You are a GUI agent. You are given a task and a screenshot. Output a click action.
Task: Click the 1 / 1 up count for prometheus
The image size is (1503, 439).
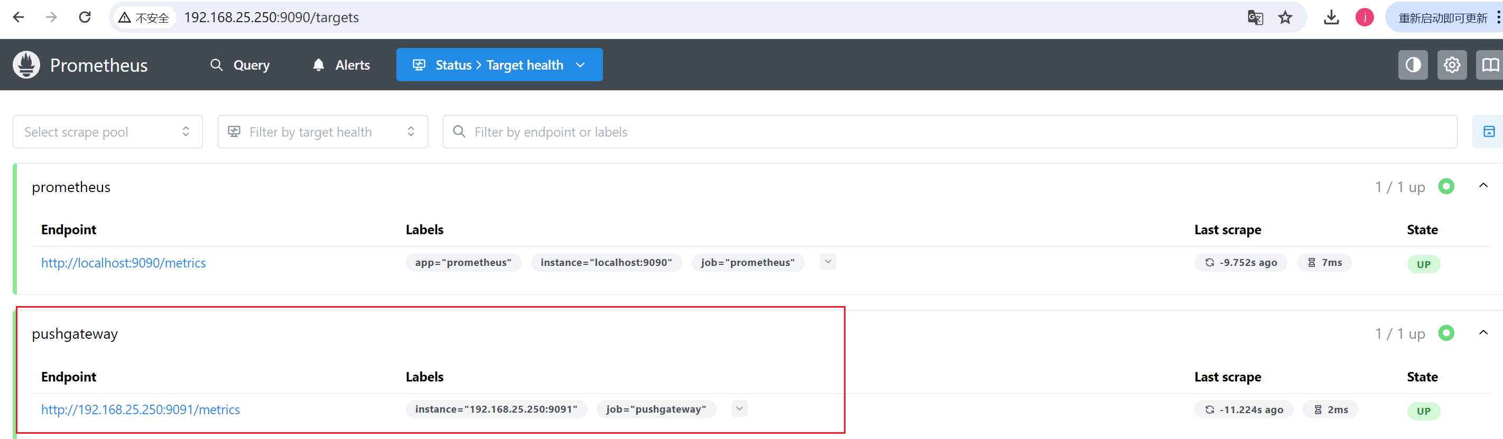1400,187
